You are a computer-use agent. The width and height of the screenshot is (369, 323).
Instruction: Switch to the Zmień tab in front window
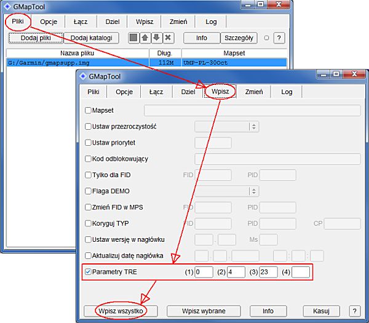tap(254, 92)
